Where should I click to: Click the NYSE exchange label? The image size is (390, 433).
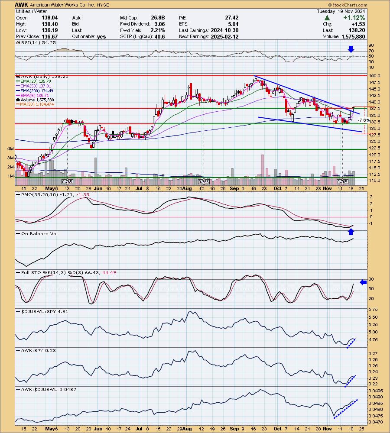(x=103, y=5)
